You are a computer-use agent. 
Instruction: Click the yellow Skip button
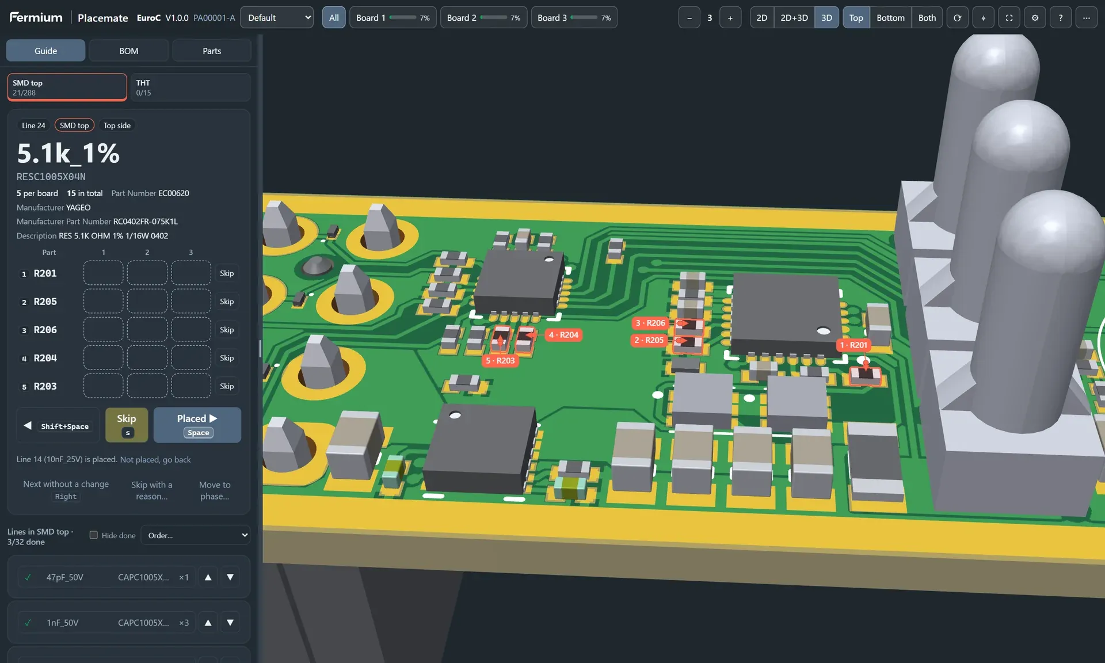(x=127, y=425)
